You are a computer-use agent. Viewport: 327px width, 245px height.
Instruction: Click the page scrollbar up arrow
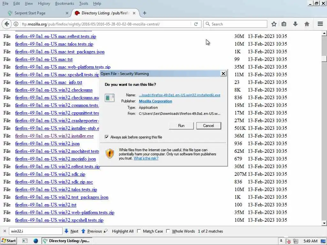[324, 33]
